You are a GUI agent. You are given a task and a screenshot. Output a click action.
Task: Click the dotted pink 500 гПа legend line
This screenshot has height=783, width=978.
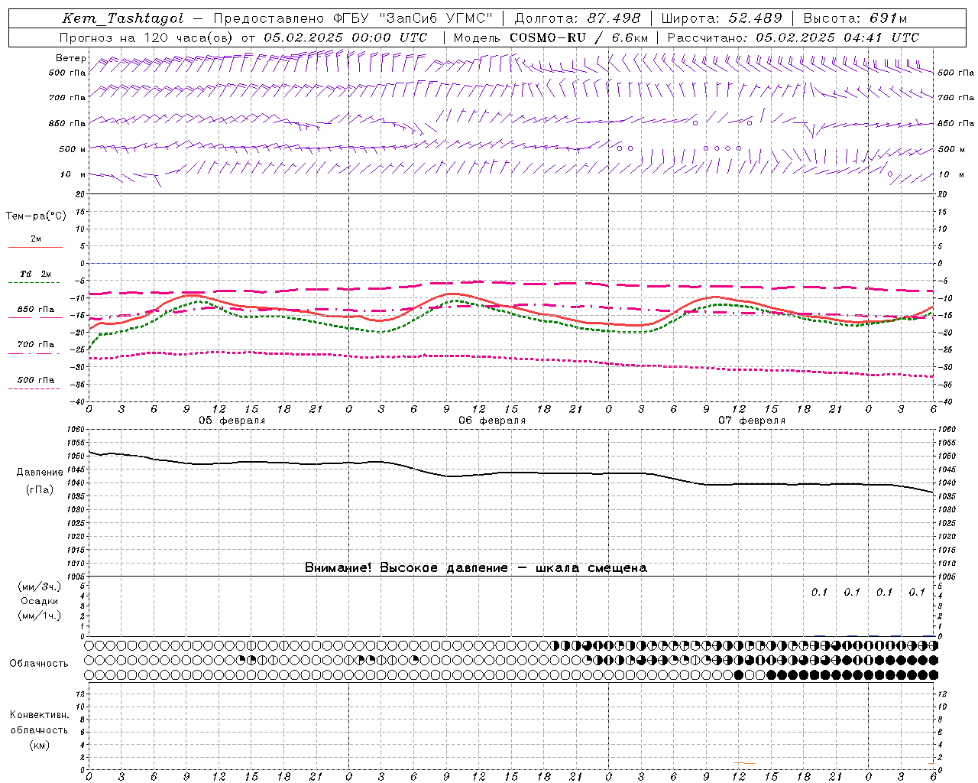pyautogui.click(x=34, y=389)
